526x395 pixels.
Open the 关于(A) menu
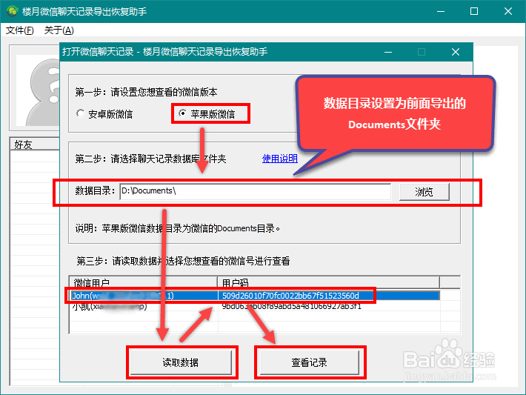pos(59,30)
